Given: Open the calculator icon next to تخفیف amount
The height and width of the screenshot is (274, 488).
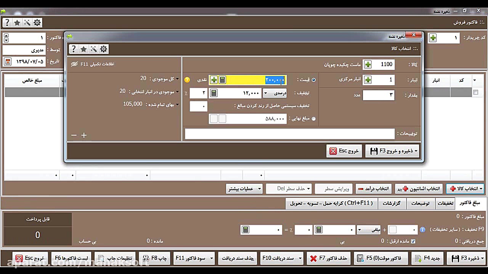Looking at the screenshot, I should tap(214, 93).
